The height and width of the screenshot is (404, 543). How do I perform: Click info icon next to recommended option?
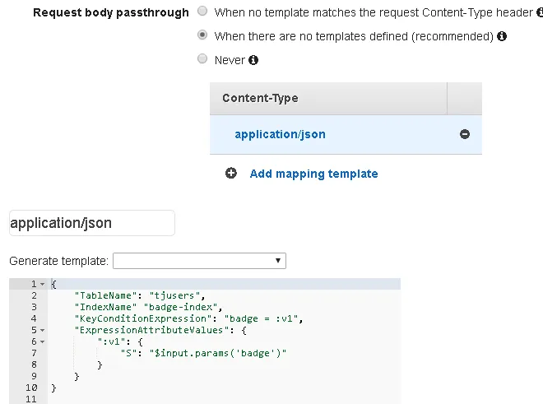tap(502, 36)
